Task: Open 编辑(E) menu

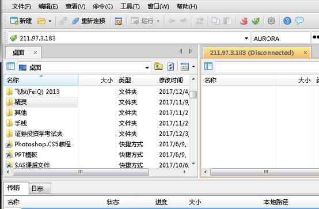Action: 48,6
